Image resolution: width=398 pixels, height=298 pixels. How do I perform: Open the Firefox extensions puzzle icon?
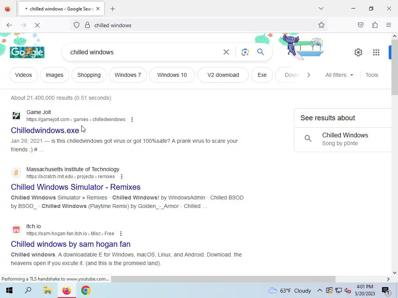pyautogui.click(x=375, y=25)
